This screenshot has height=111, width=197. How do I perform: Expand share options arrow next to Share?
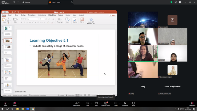120,103
